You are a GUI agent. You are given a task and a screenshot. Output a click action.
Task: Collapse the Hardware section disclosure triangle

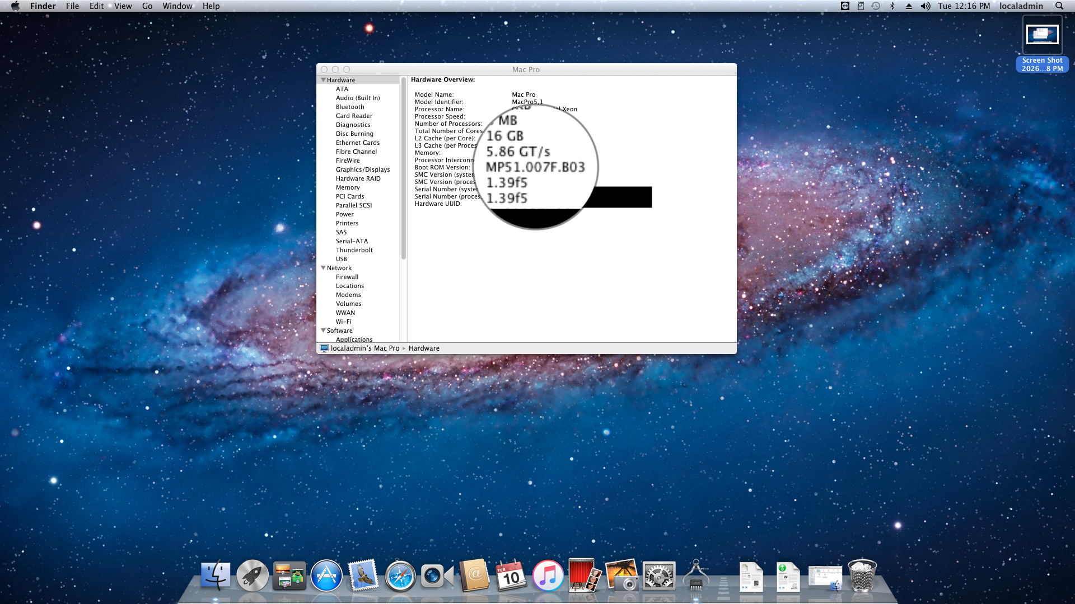[x=324, y=79]
